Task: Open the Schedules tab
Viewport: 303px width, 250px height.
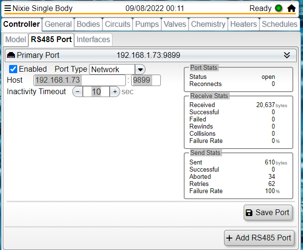Action: 280,24
